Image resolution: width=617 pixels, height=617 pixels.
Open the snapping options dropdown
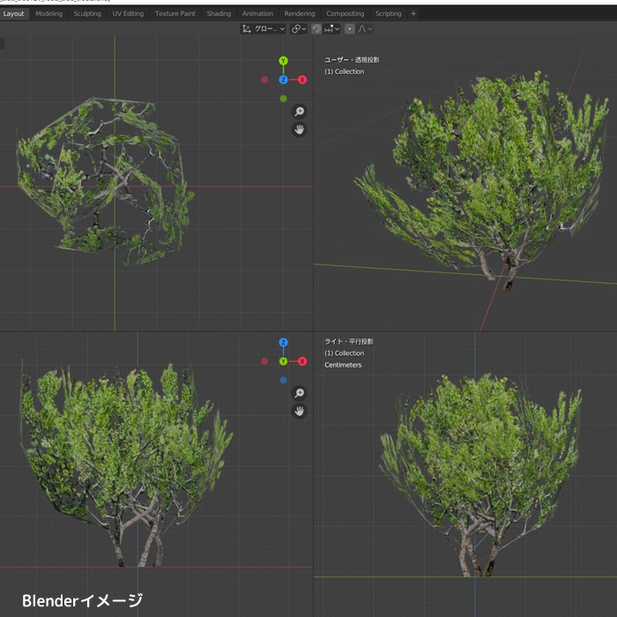click(x=331, y=29)
